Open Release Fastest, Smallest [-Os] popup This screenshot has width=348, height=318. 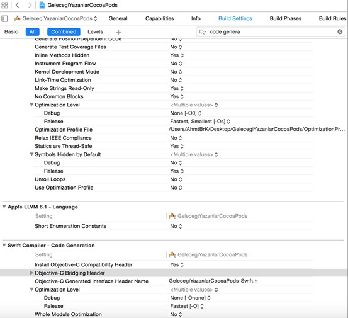click(200, 122)
